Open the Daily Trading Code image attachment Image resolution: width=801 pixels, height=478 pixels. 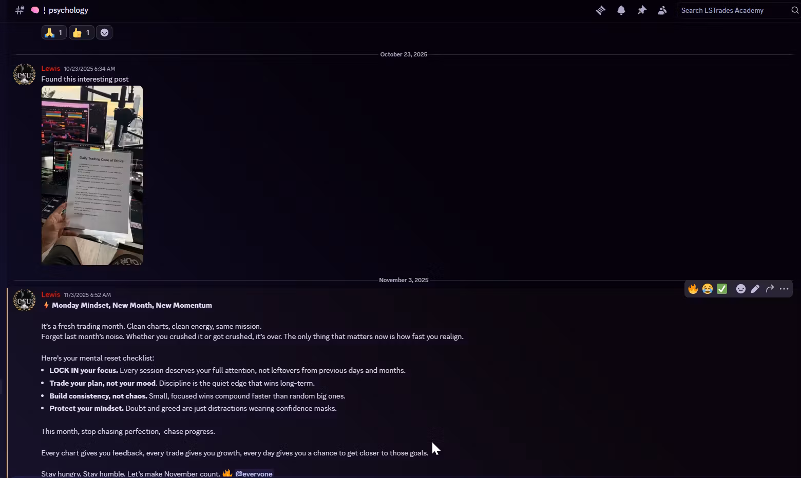pos(92,175)
